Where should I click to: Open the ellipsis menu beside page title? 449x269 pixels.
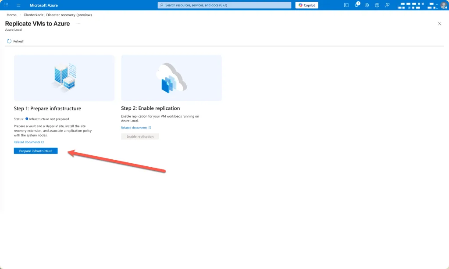[x=78, y=24]
